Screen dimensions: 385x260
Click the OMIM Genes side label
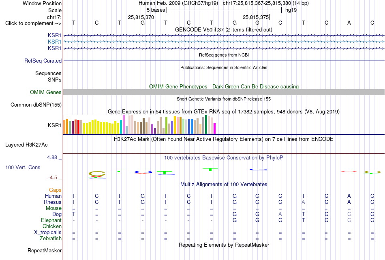pyautogui.click(x=46, y=92)
